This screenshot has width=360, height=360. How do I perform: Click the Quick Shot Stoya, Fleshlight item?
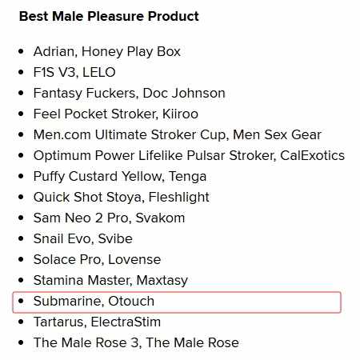click(x=121, y=198)
